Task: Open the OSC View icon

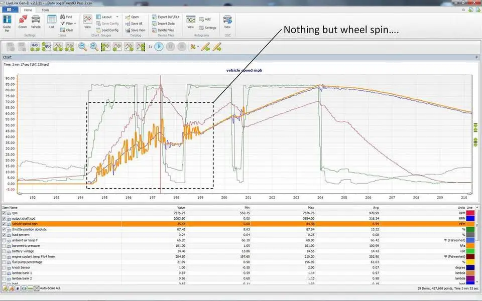Action: (227, 22)
